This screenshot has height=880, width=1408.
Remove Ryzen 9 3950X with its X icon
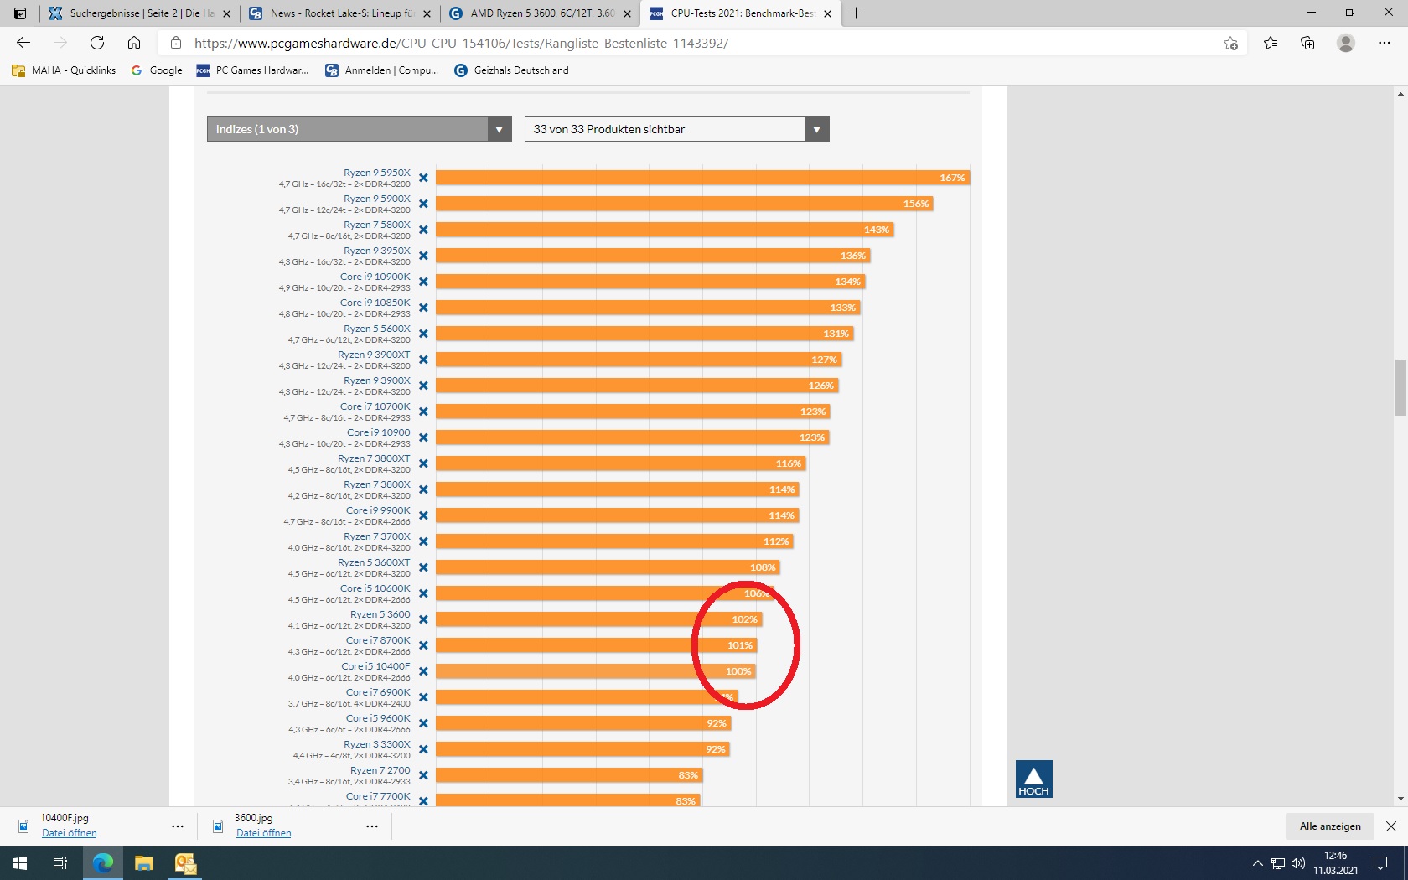(423, 256)
